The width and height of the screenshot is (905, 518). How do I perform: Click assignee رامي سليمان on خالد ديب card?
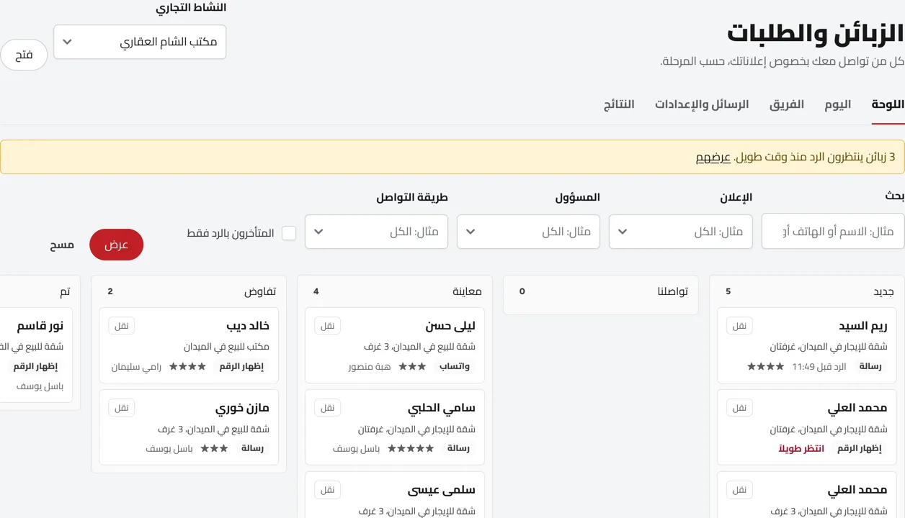pos(136,366)
